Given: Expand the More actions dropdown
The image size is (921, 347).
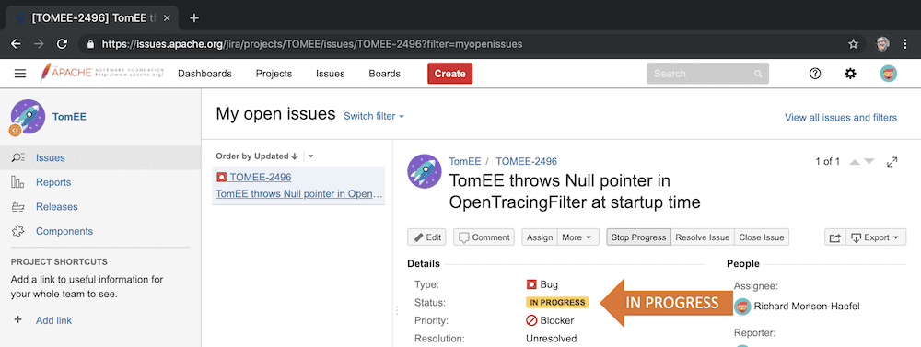Looking at the screenshot, I should (578, 237).
